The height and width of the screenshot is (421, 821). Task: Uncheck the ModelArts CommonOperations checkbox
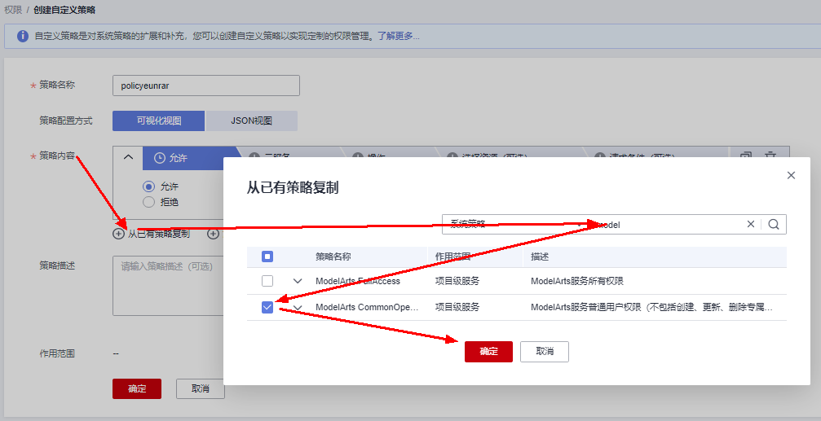267,307
